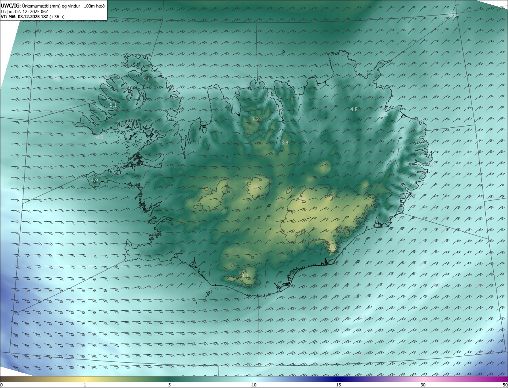Click the colorbar tick label 50
Image resolution: width=508 pixels, height=388 pixels.
click(505, 385)
